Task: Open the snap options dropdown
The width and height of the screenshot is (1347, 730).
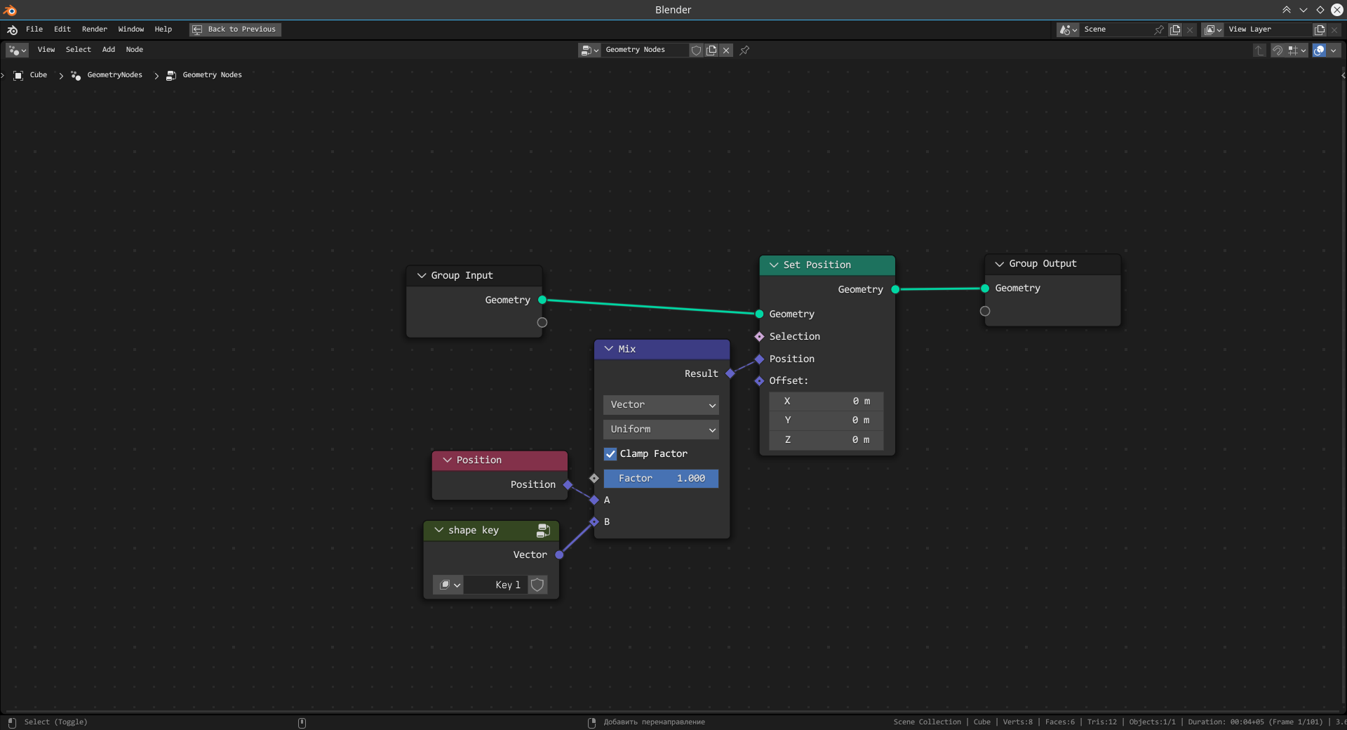Action: coord(1297,50)
